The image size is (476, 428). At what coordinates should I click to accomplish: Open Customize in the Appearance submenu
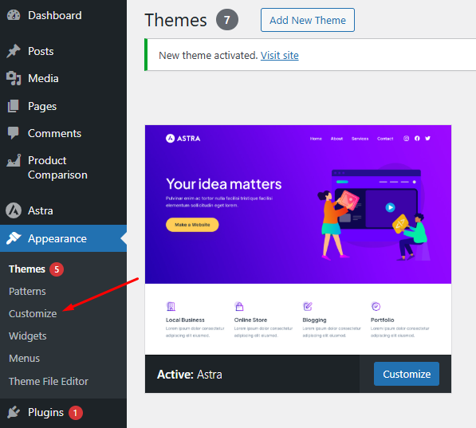[x=33, y=313]
